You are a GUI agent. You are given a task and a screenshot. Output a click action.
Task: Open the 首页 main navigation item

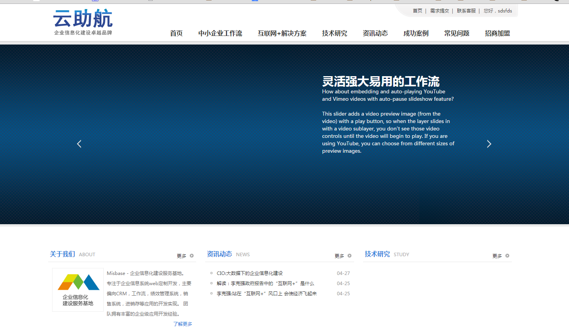pyautogui.click(x=176, y=34)
